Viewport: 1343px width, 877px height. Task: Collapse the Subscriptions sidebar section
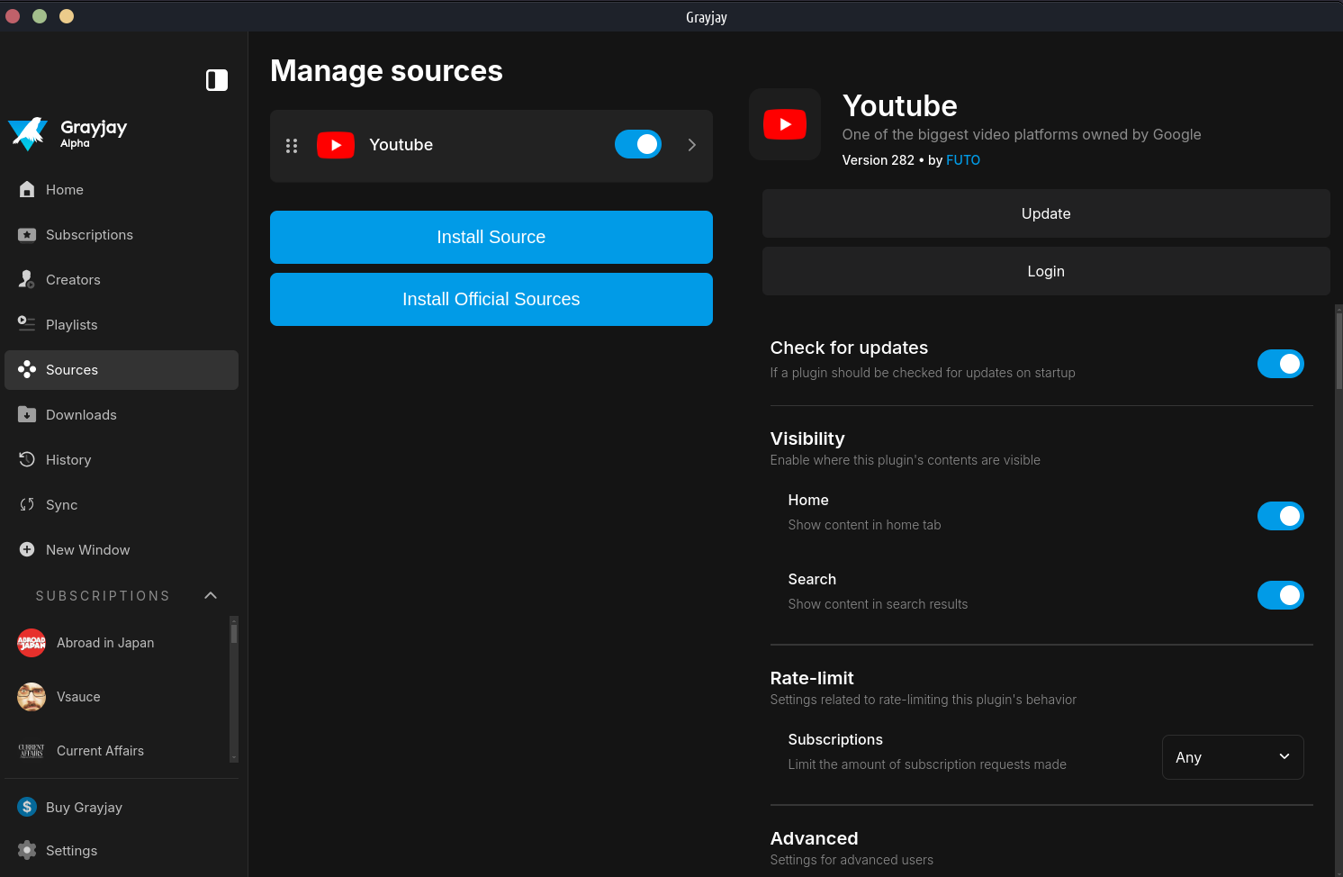211,595
